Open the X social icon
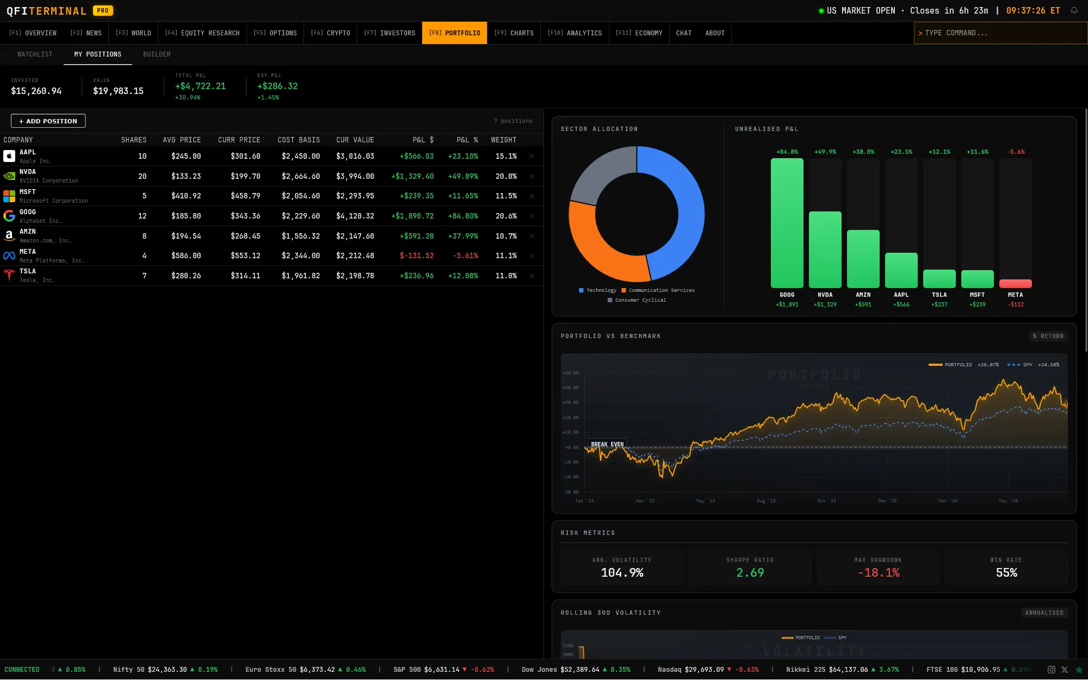Screen dimensions: 1088x680 pyautogui.click(x=1065, y=670)
